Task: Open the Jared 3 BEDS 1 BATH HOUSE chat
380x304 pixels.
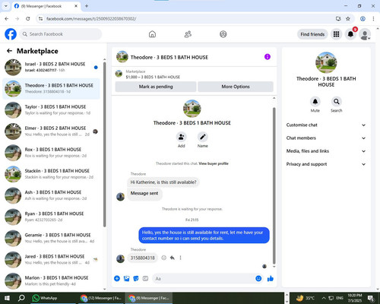Action: click(51, 259)
